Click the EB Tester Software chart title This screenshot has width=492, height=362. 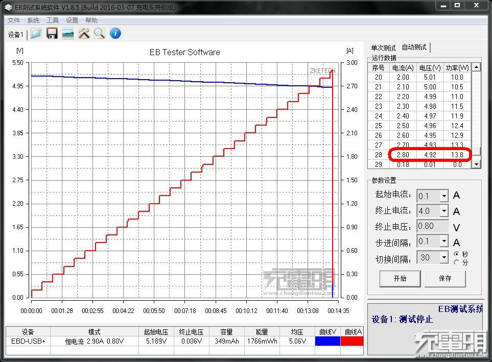point(184,52)
